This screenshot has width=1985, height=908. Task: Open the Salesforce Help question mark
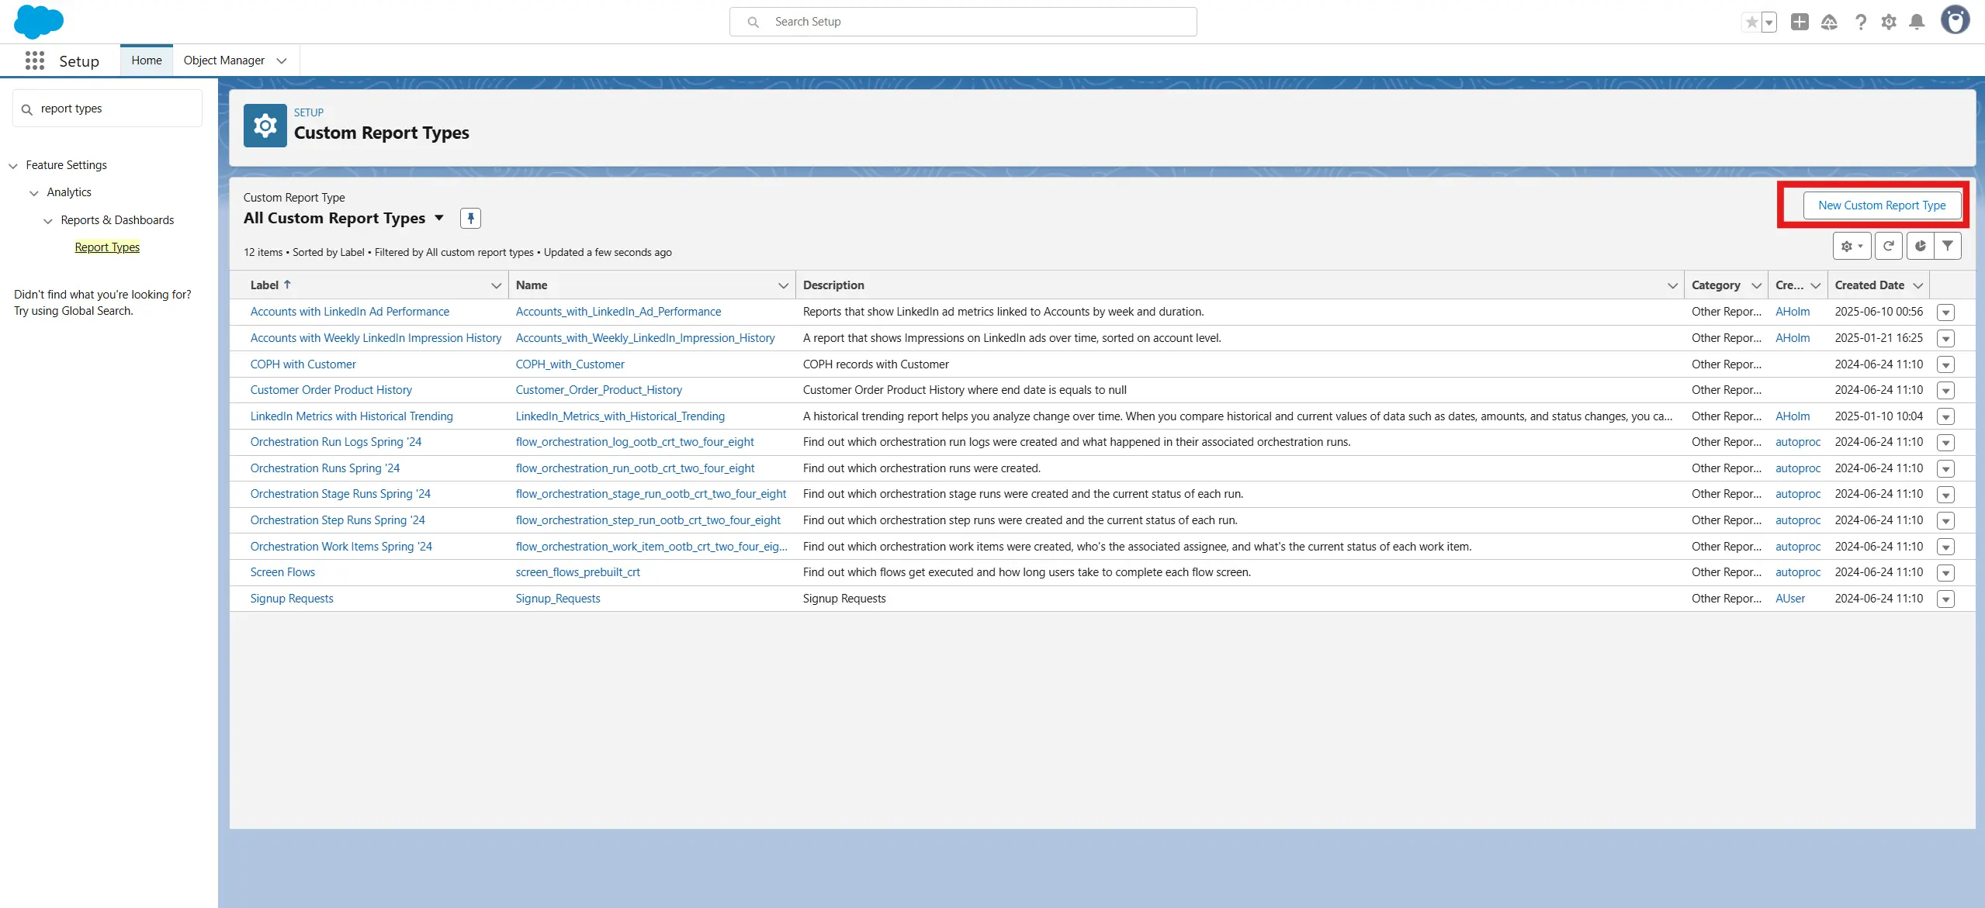click(1860, 22)
